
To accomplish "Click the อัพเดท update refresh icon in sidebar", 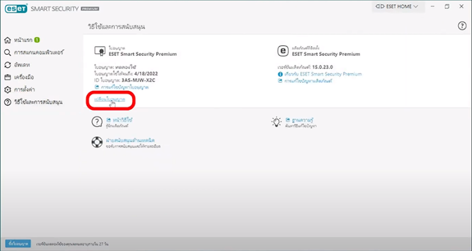I will click(x=8, y=65).
